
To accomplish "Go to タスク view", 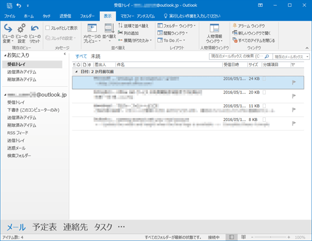I will [103, 227].
